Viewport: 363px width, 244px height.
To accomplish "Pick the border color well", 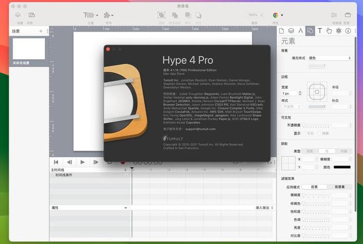I will tap(317, 106).
